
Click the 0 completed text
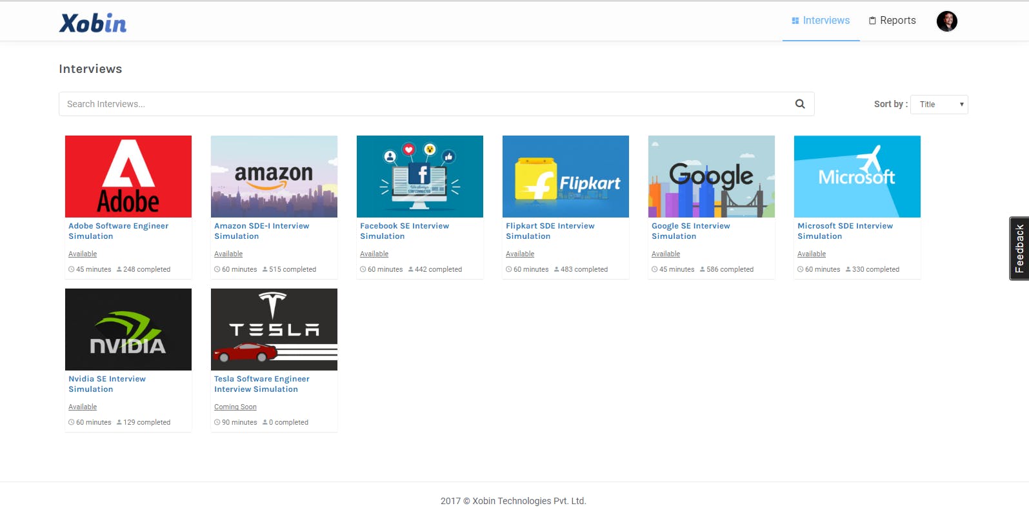[x=289, y=423]
